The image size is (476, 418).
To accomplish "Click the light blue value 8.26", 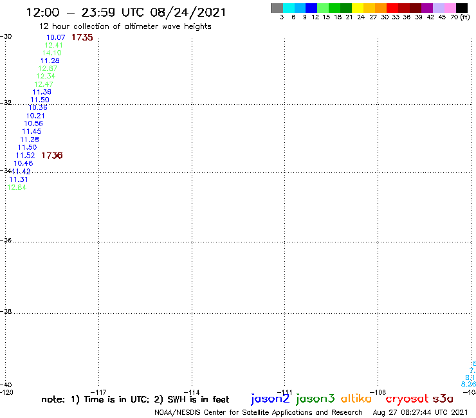I will 468,385.
